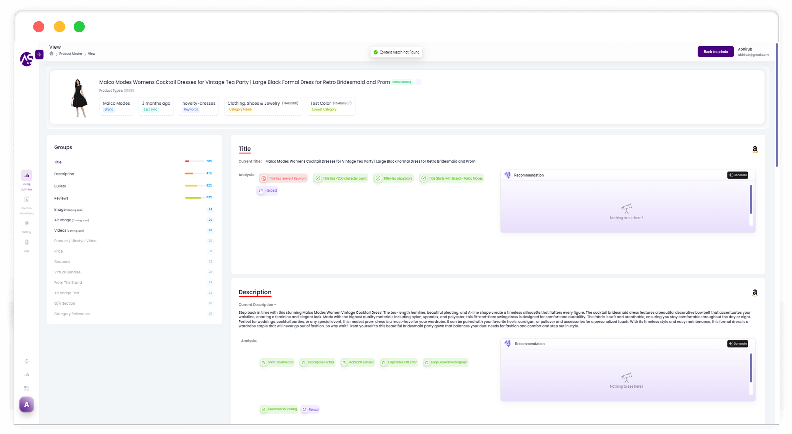The width and height of the screenshot is (792, 434).
Task: Click the grid squares icon in lower sidebar
Action: [x=26, y=388]
